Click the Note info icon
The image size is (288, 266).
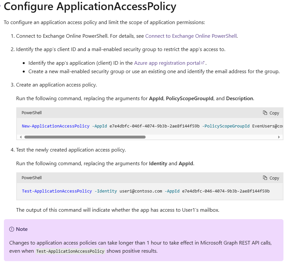click(x=12, y=229)
